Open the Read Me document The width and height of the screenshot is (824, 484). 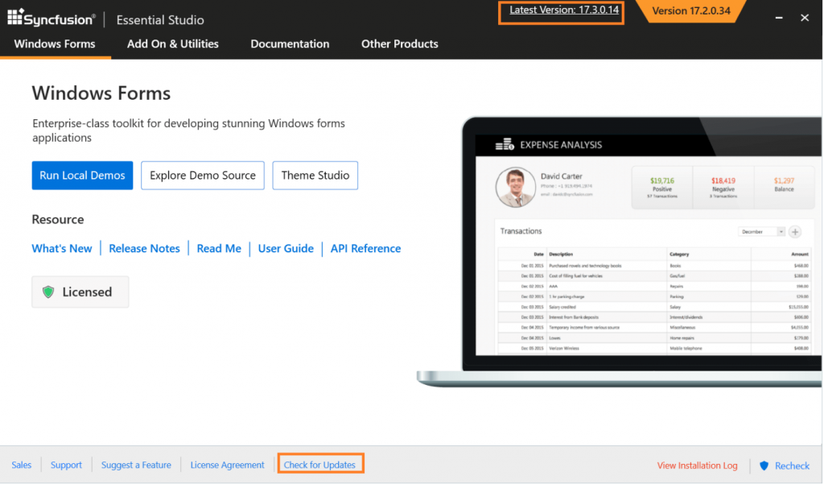click(x=218, y=248)
